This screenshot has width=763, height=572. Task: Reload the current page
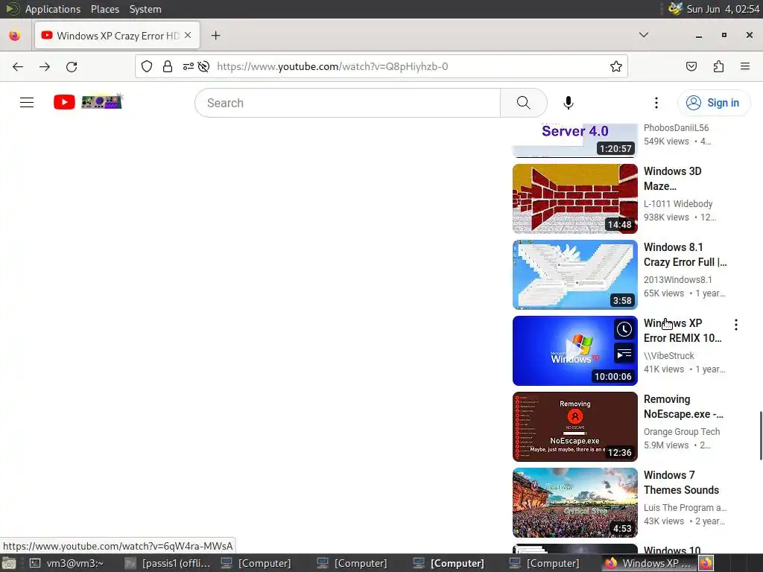72,66
